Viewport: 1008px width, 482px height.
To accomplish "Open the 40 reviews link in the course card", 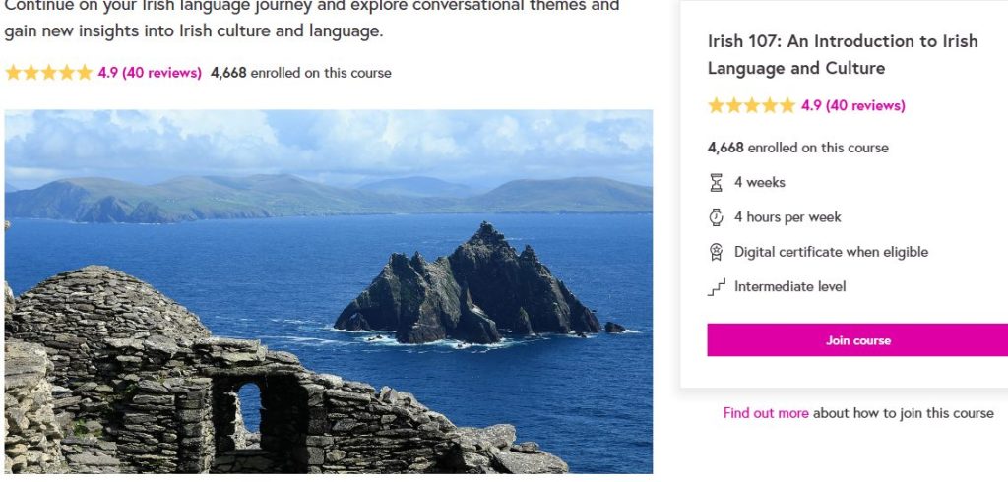I will tap(865, 105).
